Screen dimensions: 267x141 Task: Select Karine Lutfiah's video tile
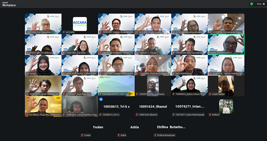tap(80, 65)
